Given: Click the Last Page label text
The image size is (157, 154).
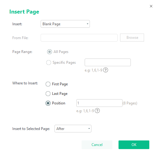Looking at the screenshot, I should [x=60, y=94].
